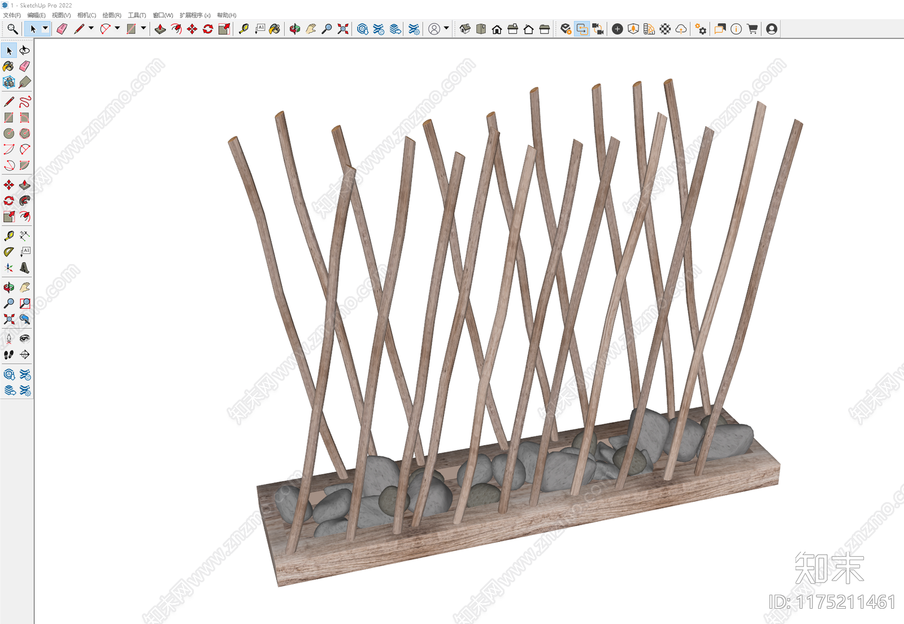Select the Text label tool in top toolbar
Image resolution: width=904 pixels, height=624 pixels.
(259, 29)
